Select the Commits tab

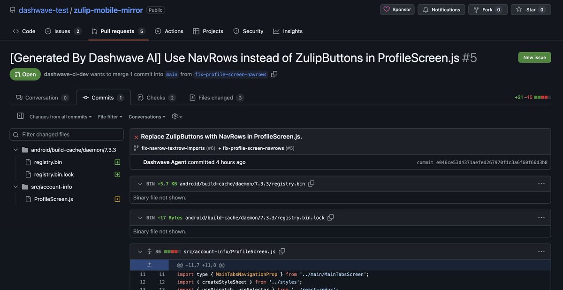(x=103, y=98)
